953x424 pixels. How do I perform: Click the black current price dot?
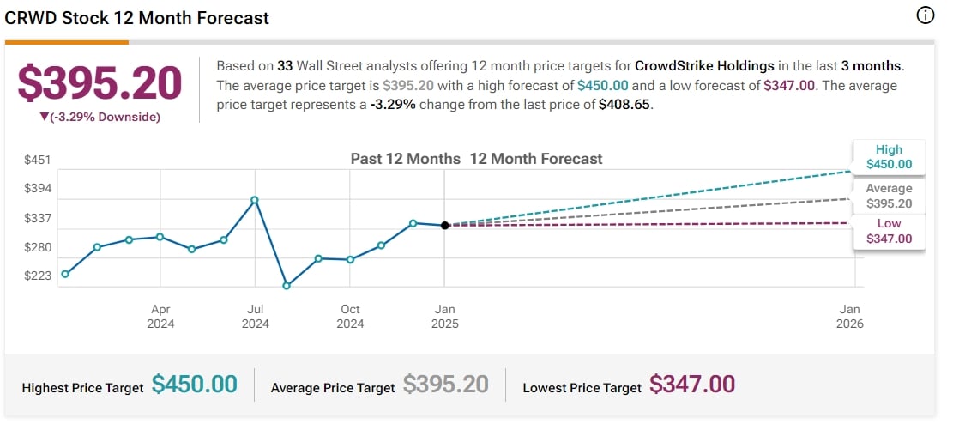click(444, 226)
